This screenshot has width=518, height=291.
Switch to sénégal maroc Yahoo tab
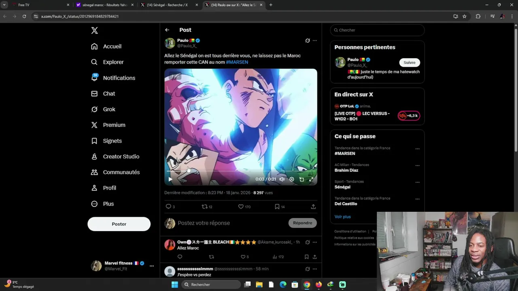[x=104, y=5]
